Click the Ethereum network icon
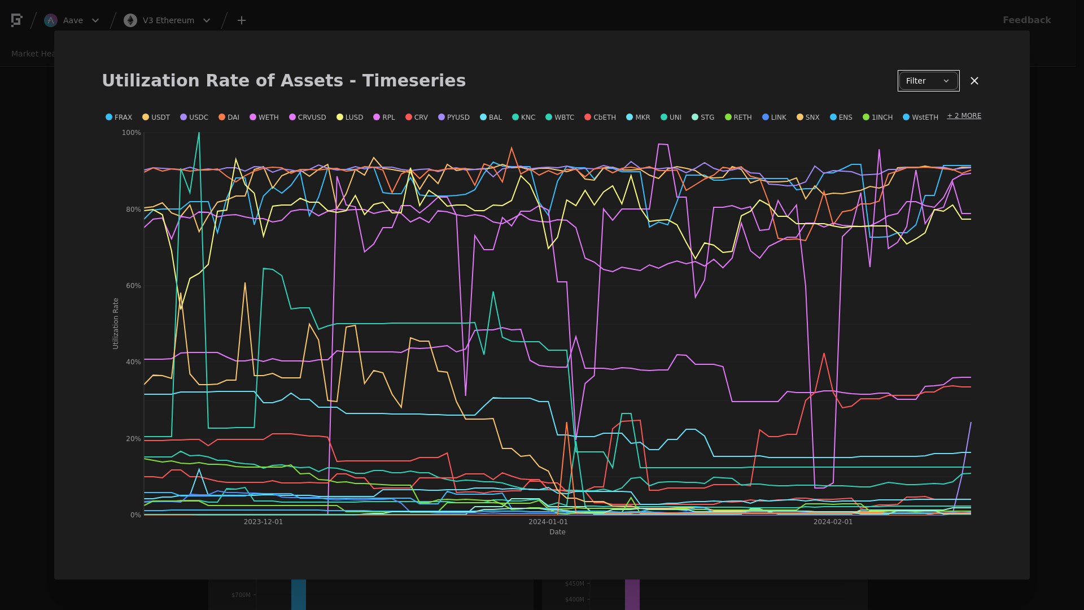 (x=130, y=20)
